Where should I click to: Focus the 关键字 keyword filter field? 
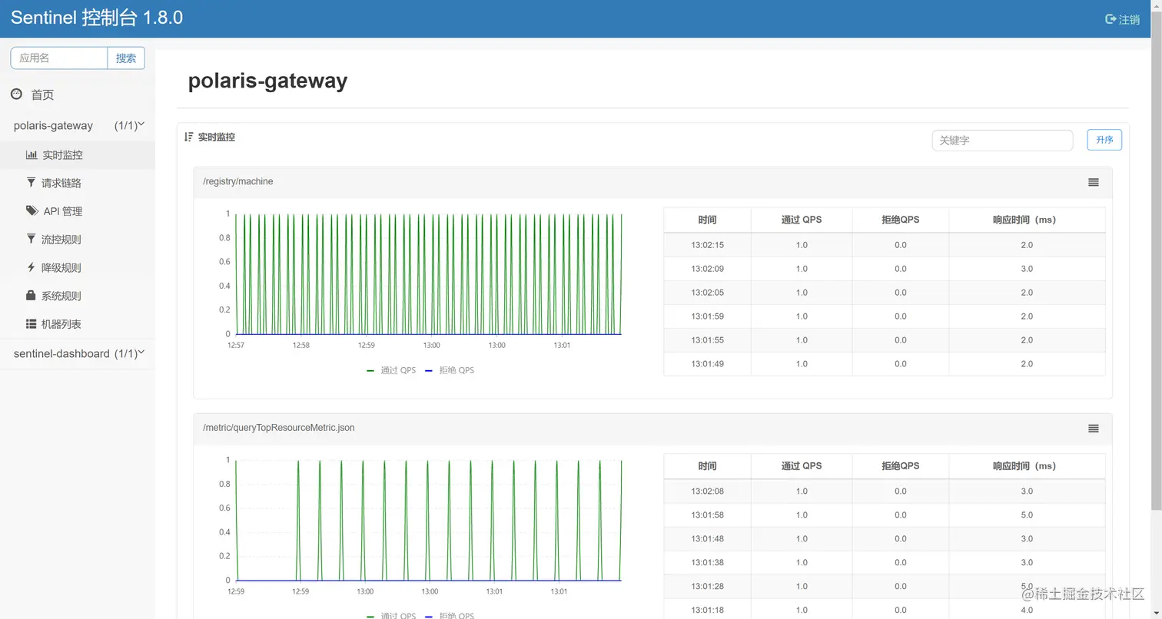[x=1002, y=141]
